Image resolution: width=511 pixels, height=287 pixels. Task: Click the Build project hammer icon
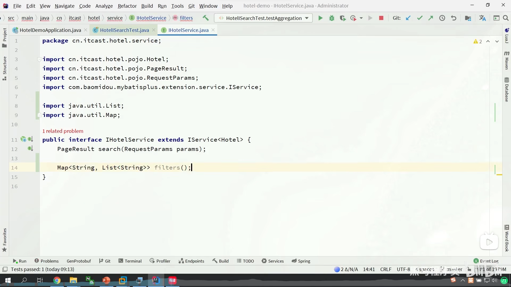[205, 18]
